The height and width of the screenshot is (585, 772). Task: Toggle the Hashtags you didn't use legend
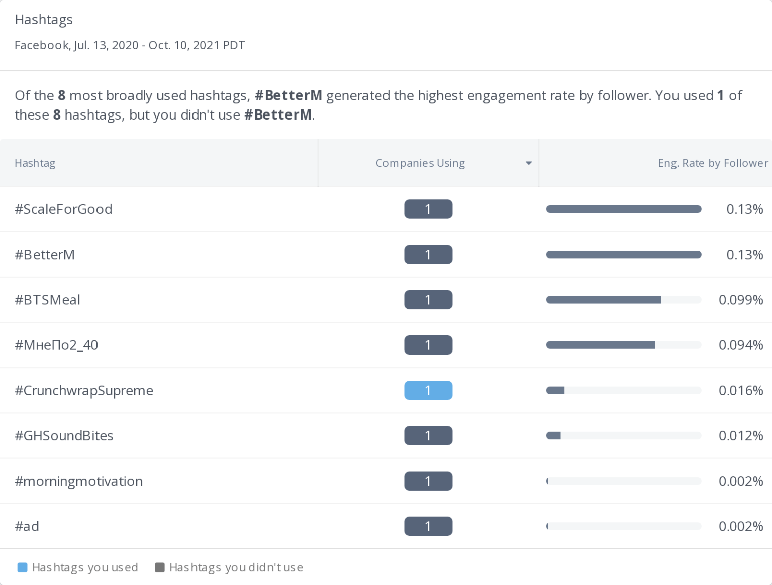point(236,567)
